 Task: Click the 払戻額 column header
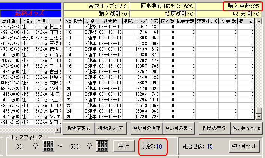coord(228,21)
